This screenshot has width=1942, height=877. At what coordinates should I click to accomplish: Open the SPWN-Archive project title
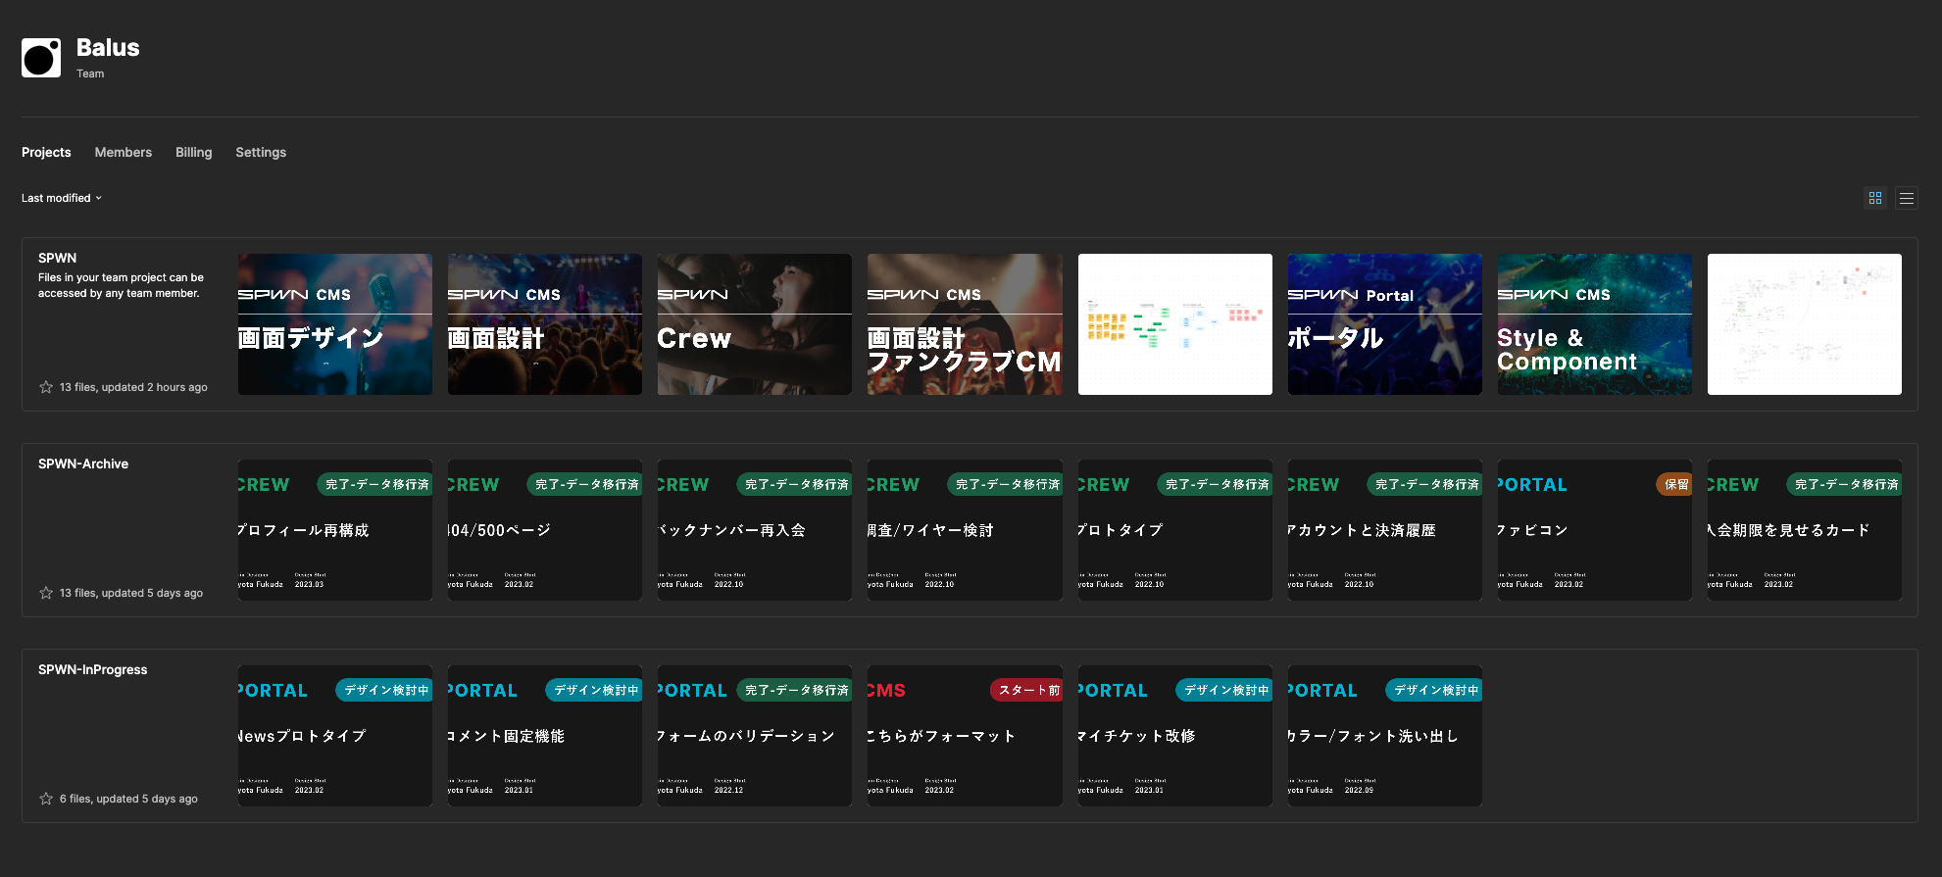[83, 463]
